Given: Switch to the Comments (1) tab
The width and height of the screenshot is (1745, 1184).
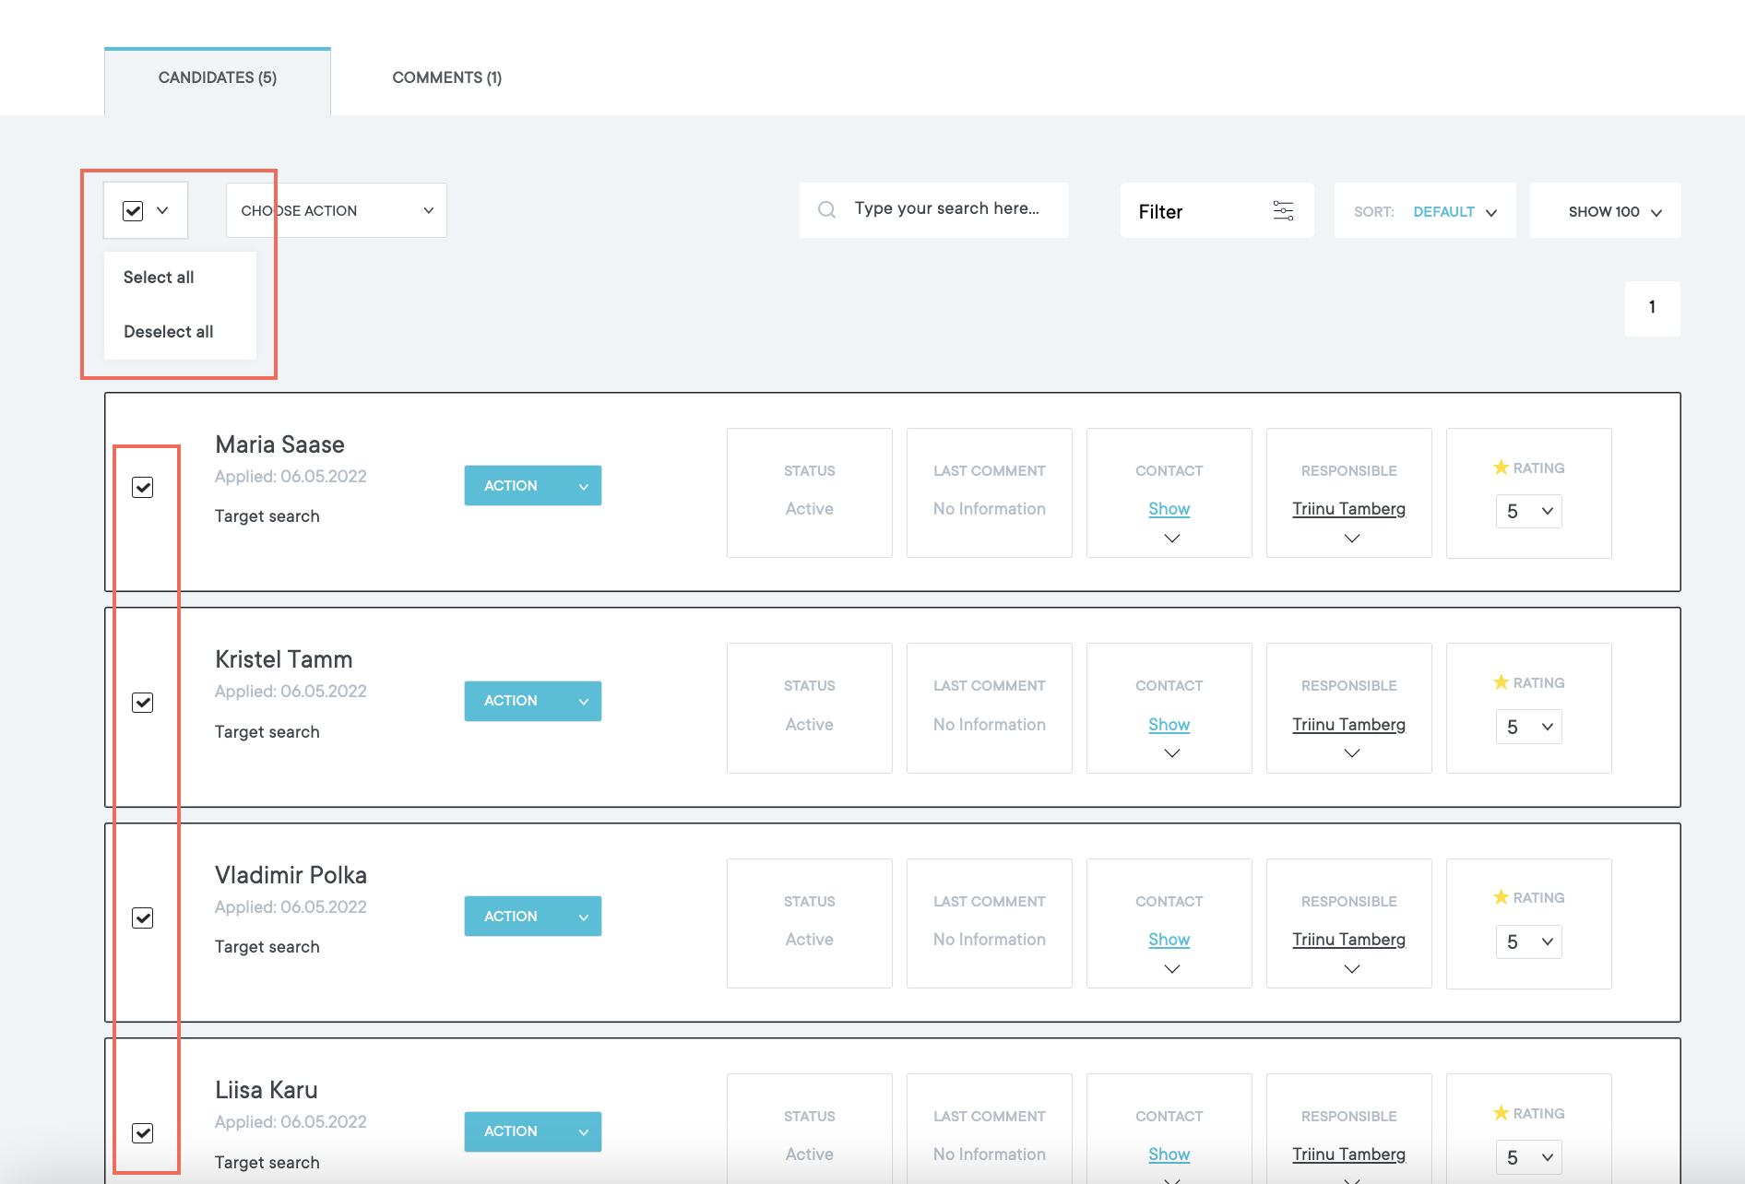Looking at the screenshot, I should (x=447, y=77).
